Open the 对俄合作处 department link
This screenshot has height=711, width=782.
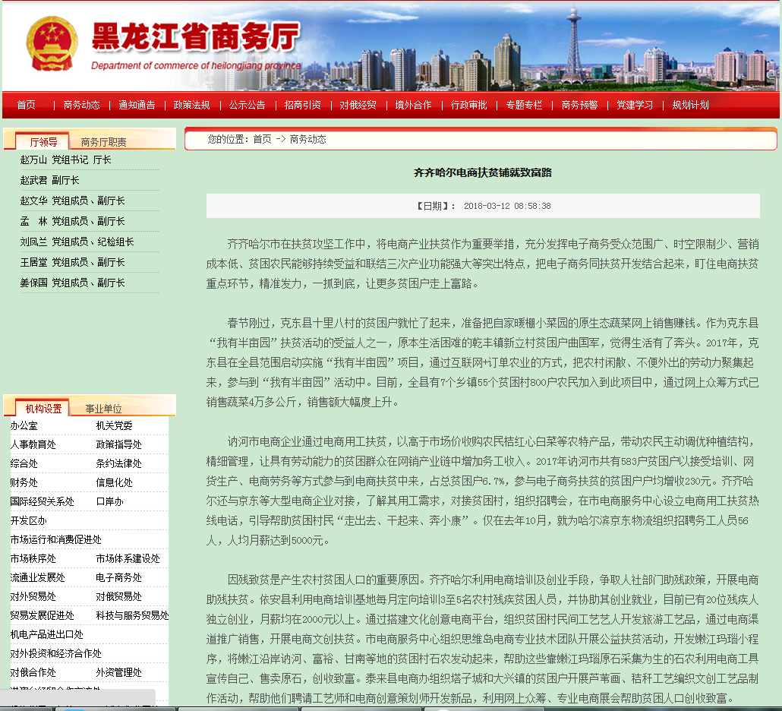pos(33,672)
